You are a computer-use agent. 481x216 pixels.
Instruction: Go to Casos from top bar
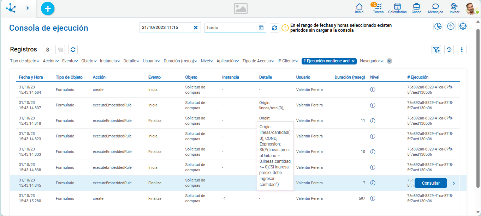(416, 8)
